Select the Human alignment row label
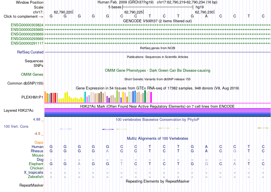This screenshot has height=192, width=271. 37,147
